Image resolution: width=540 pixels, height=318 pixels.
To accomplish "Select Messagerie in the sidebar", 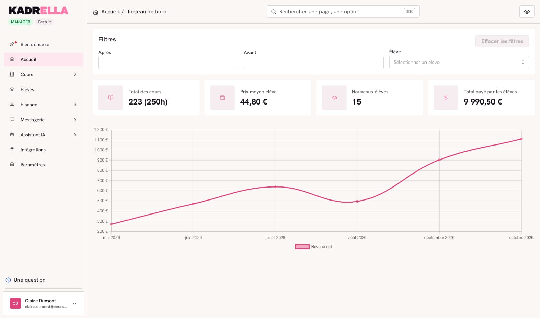I will 43,120.
